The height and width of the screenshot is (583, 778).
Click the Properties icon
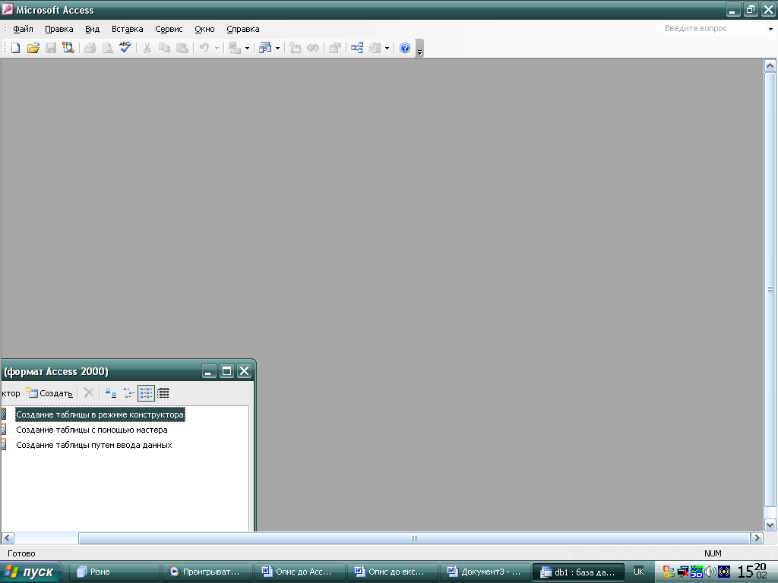pos(335,48)
